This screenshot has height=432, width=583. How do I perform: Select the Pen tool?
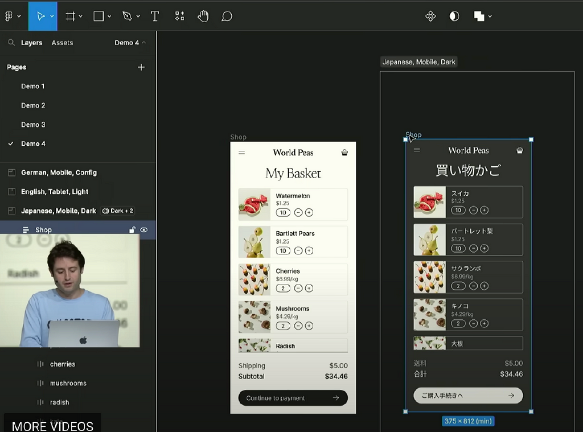click(127, 17)
